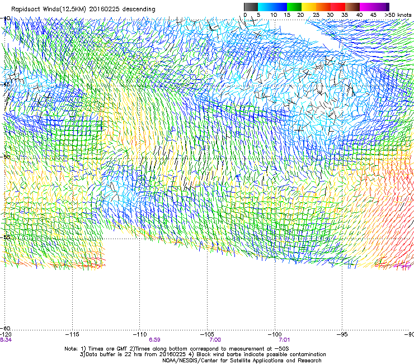Click the purple '7:01' time label
This screenshot has width=414, height=364.
click(x=284, y=340)
